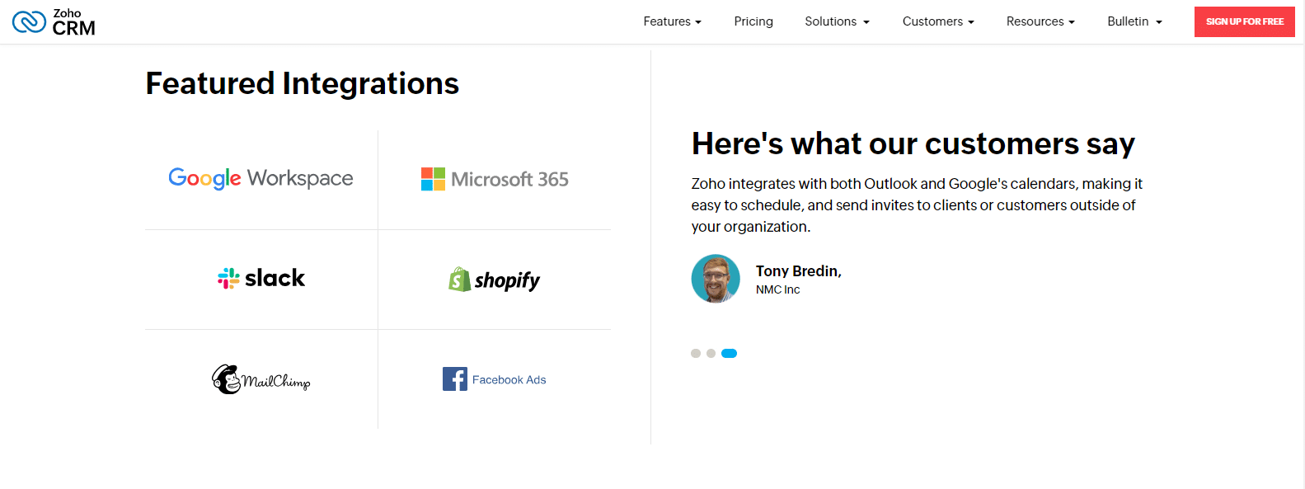Click the testimonial about Outlook and Google calendars
This screenshot has height=489, width=1305.
917,205
